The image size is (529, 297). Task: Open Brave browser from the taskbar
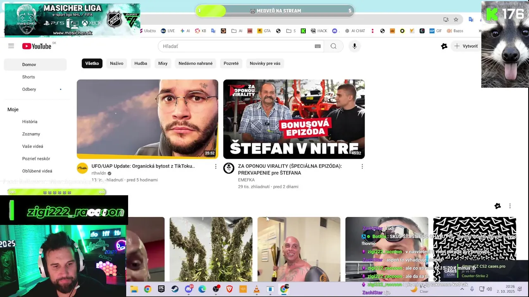point(229,289)
